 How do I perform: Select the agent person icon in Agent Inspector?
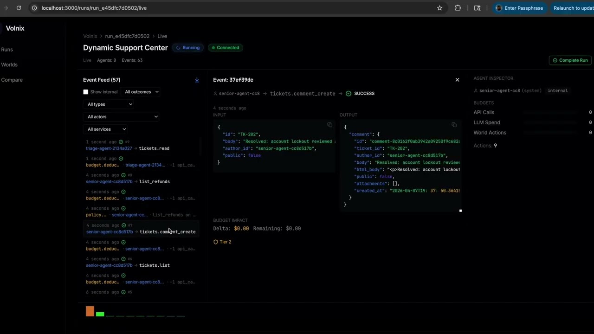point(476,90)
